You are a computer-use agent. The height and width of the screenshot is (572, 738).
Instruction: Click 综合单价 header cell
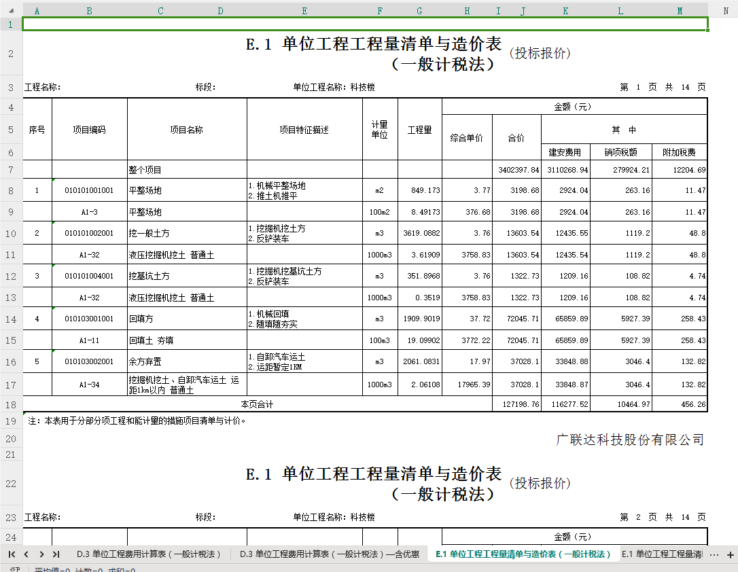point(467,137)
